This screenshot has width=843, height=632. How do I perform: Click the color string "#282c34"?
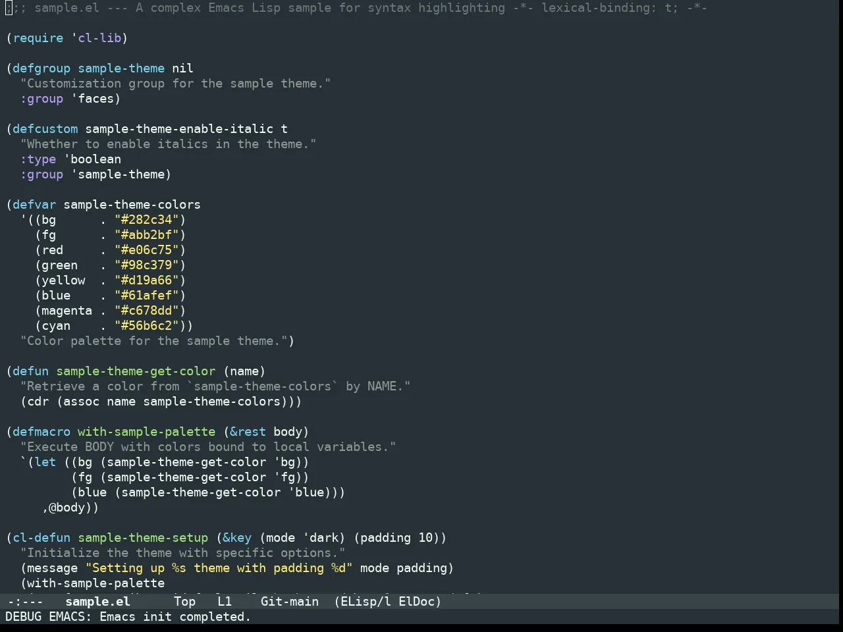point(147,220)
